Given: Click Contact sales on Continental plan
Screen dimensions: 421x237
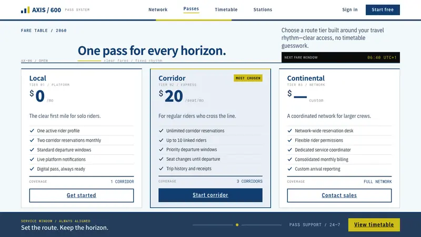Looking at the screenshot, I should pyautogui.click(x=339, y=195).
